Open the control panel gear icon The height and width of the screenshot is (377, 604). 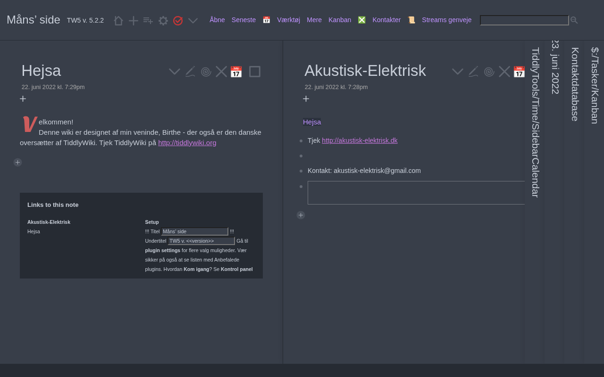click(x=163, y=21)
